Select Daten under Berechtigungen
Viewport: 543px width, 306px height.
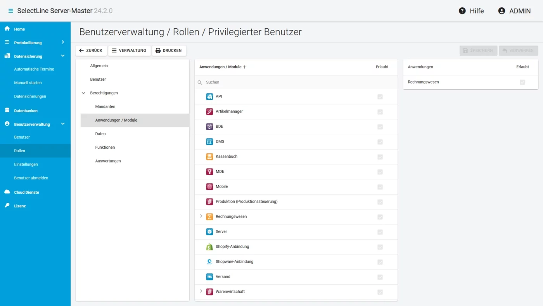point(100,134)
